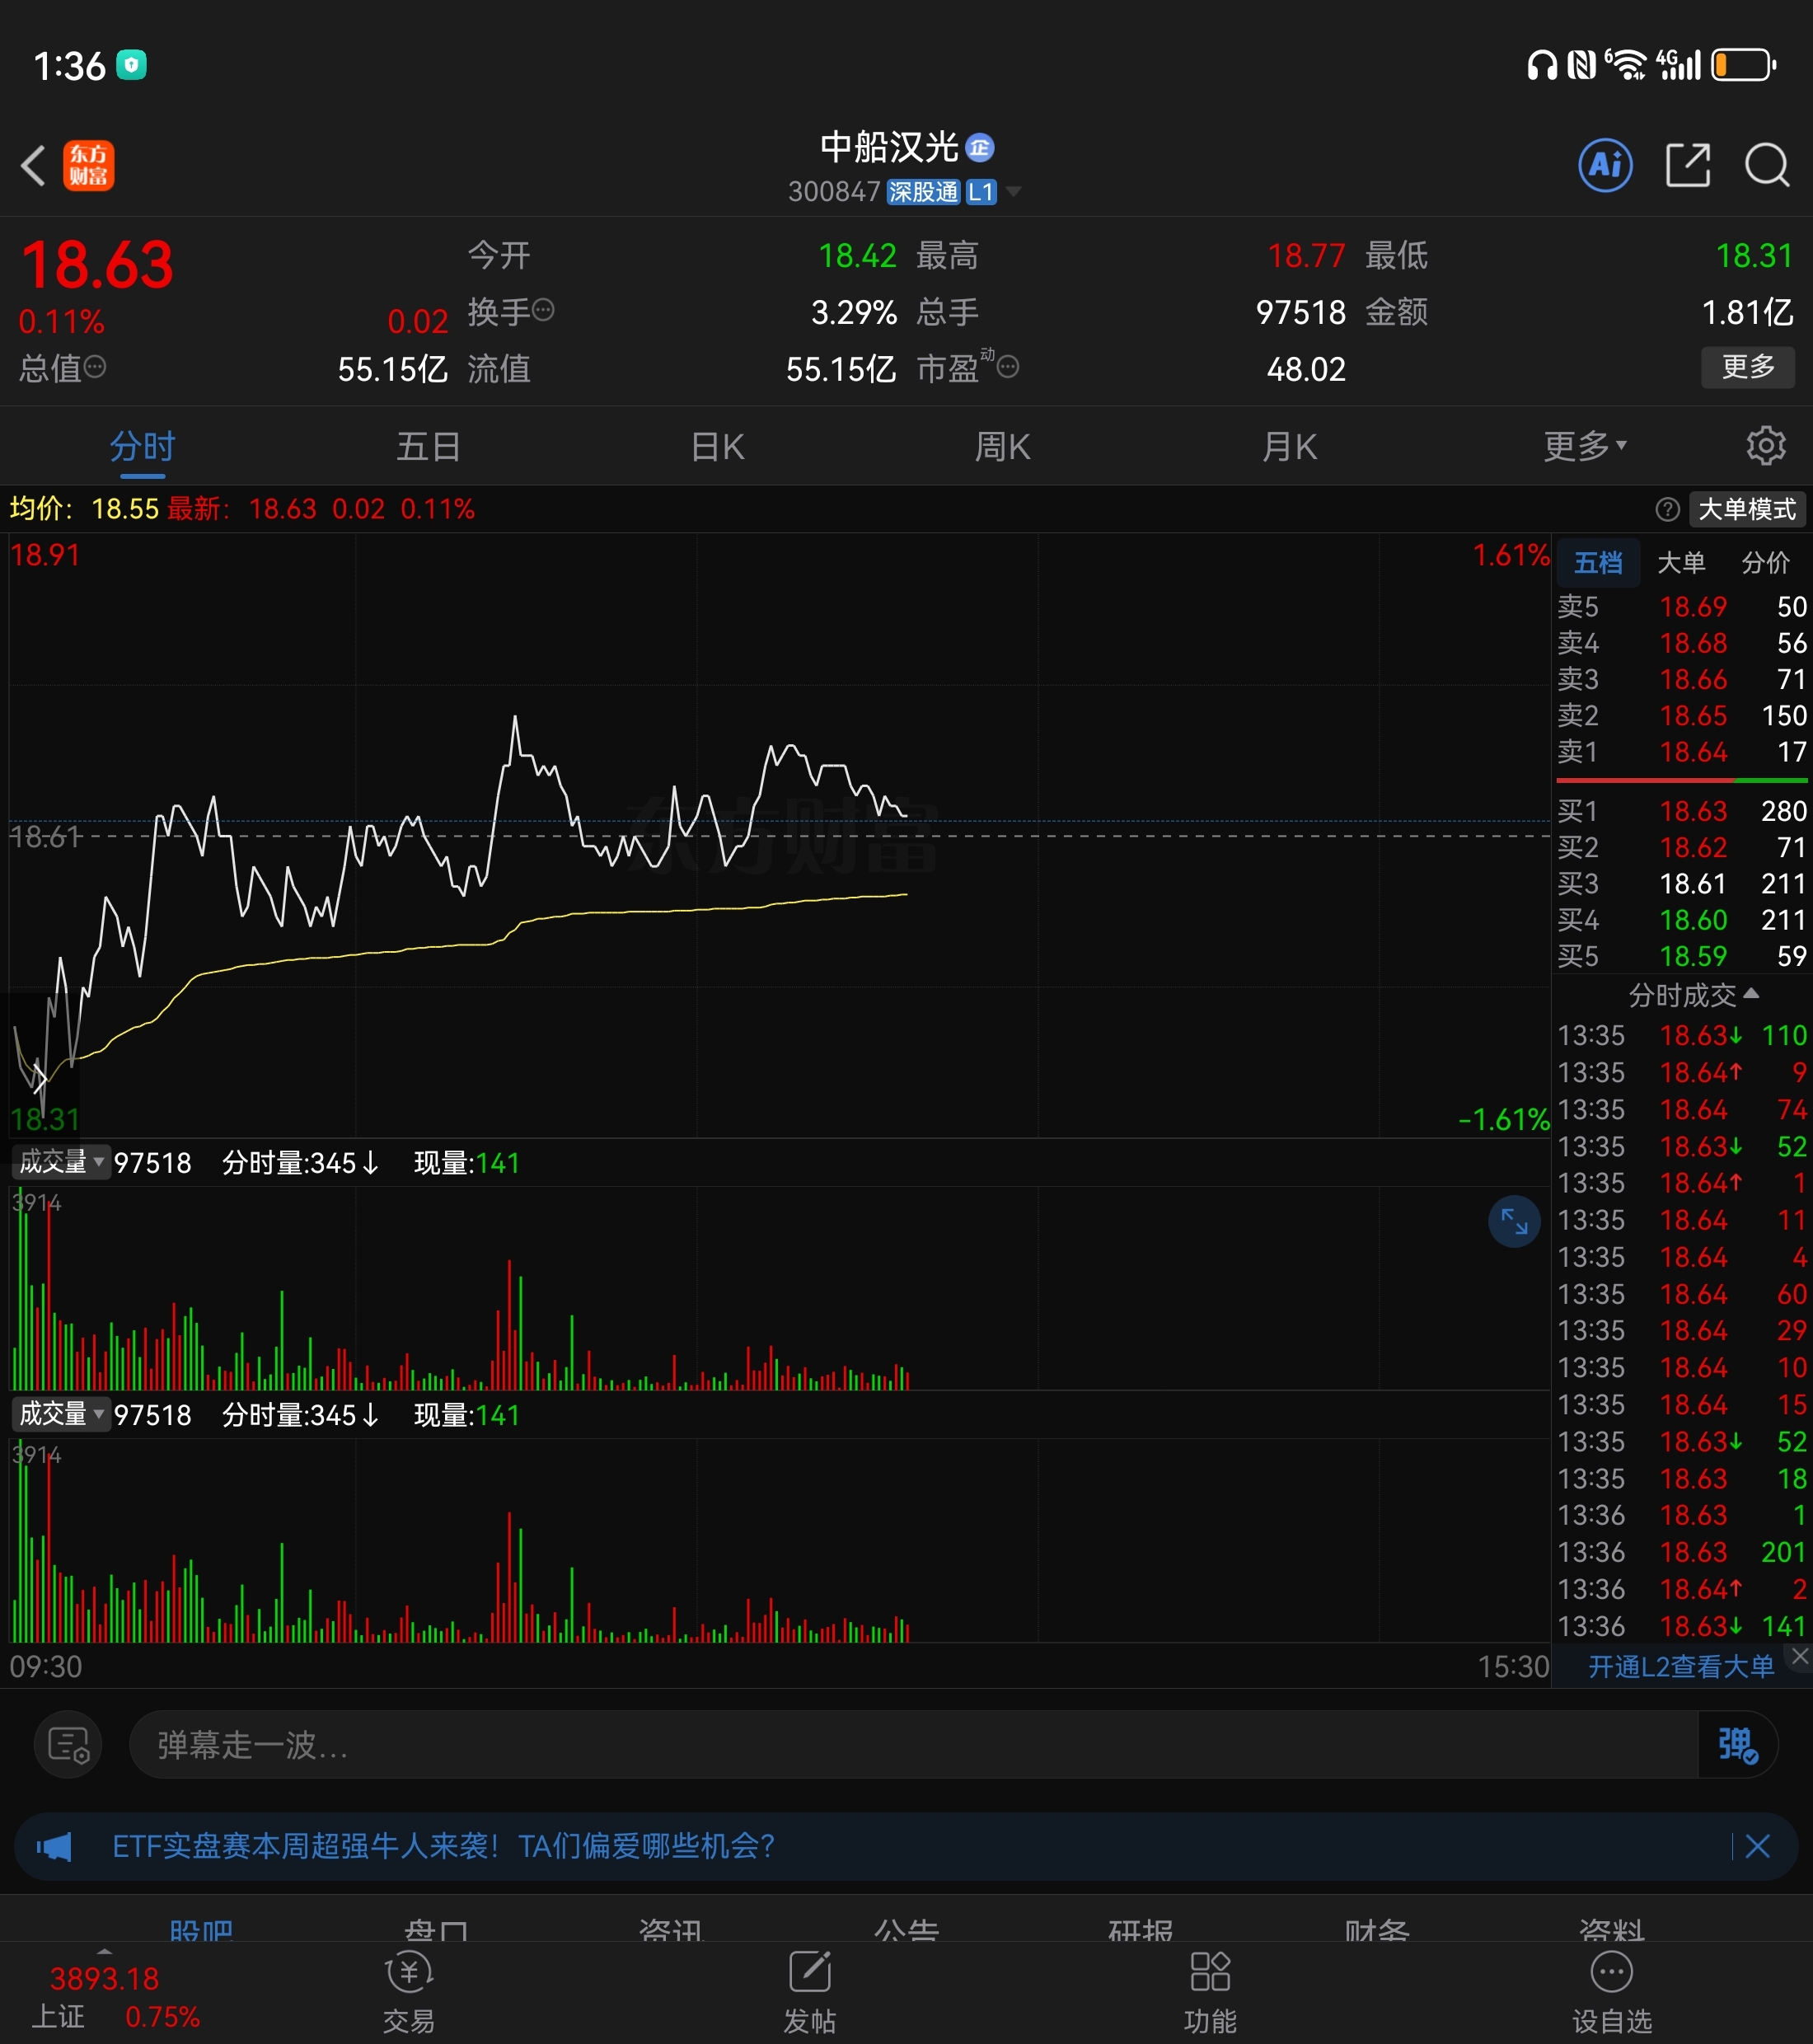Viewport: 1813px width, 2044px height.
Task: Select the 周K tab
Action: [x=1003, y=446]
